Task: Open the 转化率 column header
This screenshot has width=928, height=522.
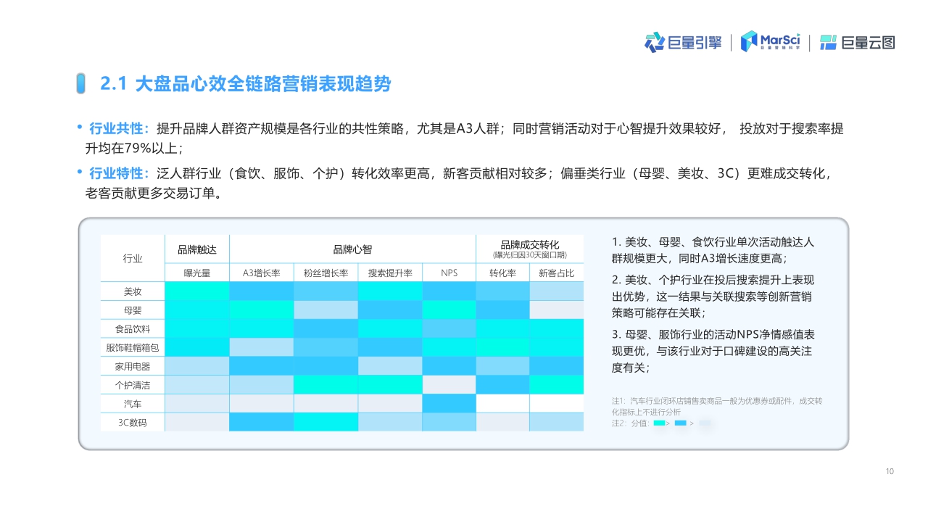Action: 502,273
